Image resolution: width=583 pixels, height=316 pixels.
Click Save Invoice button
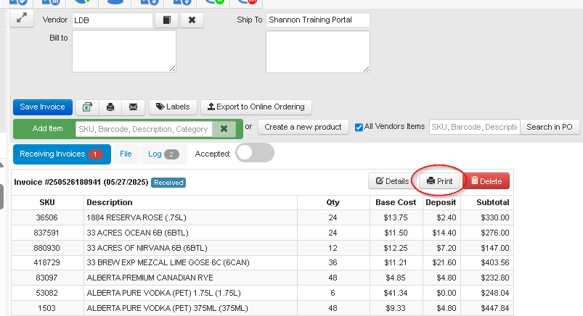click(42, 107)
